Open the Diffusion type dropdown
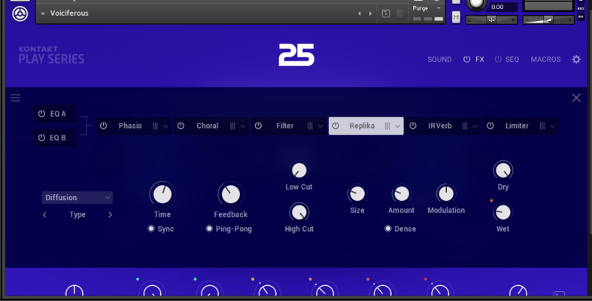This screenshot has height=301, width=592. [77, 197]
